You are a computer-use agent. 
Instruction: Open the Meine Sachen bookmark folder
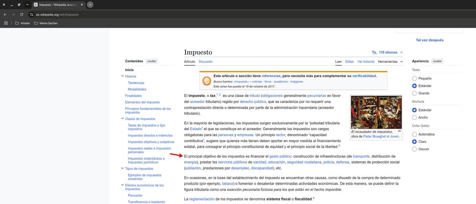click(x=46, y=23)
